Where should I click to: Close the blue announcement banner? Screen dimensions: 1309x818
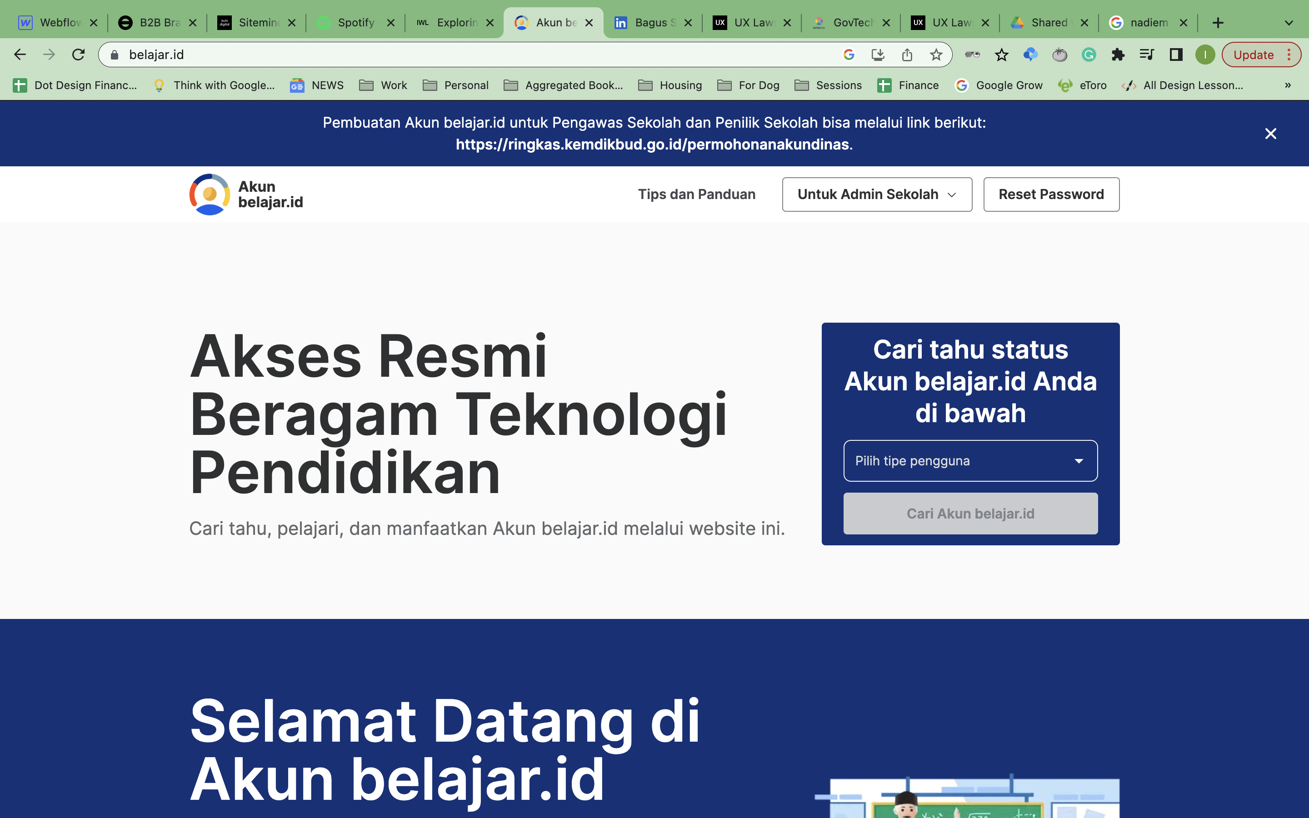(x=1271, y=133)
